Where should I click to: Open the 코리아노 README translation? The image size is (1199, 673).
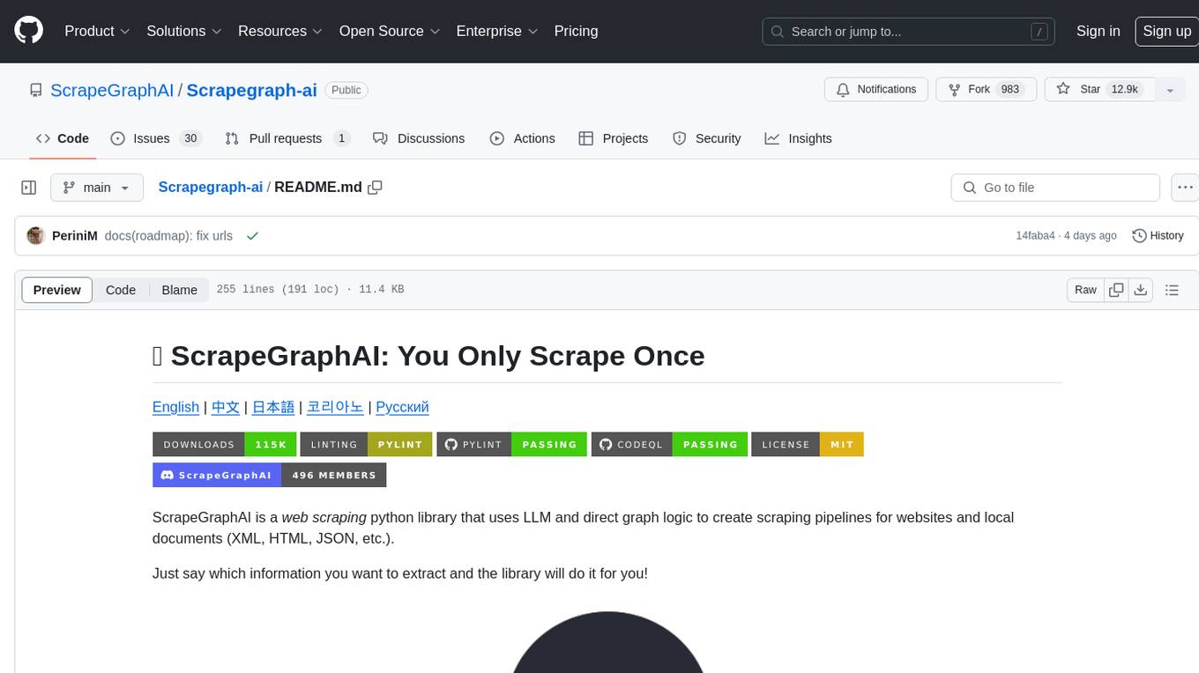(335, 407)
